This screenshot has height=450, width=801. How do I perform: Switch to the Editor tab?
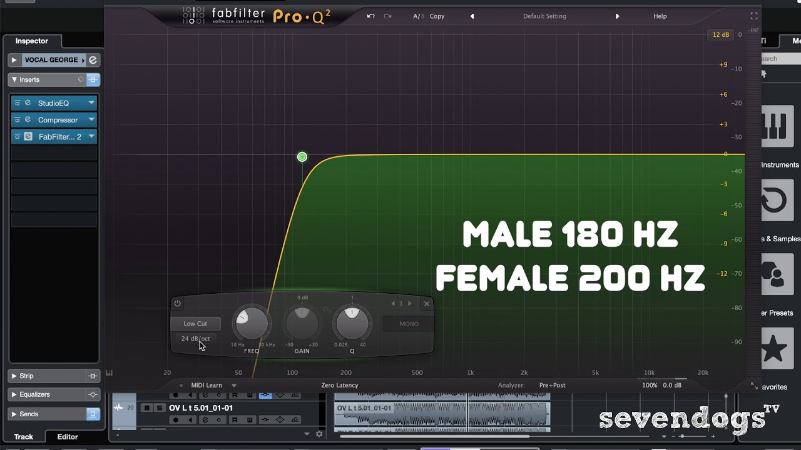coord(68,437)
